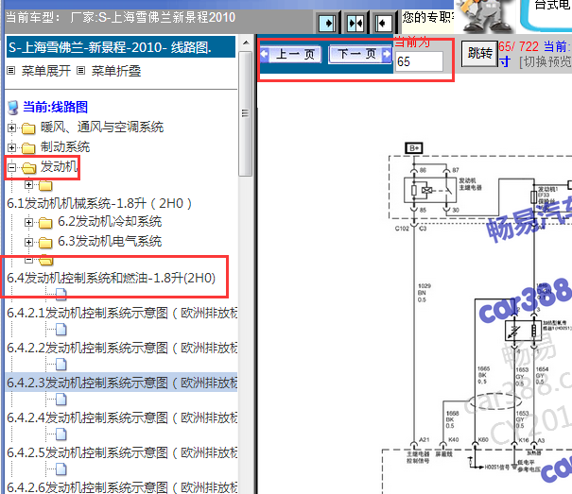Click the 暖风、通风与空调系统 folder icon

[28, 128]
